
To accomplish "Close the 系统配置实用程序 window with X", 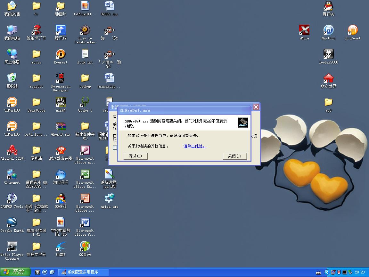I will click(x=256, y=107).
